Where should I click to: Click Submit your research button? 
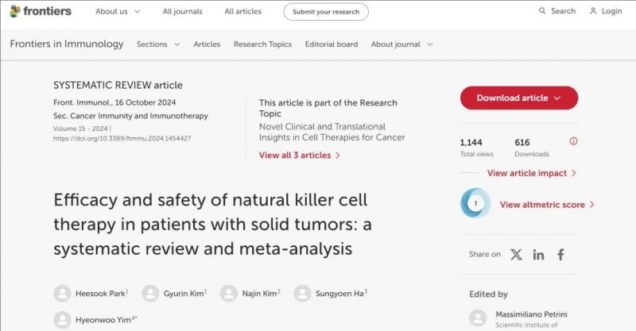(x=326, y=12)
